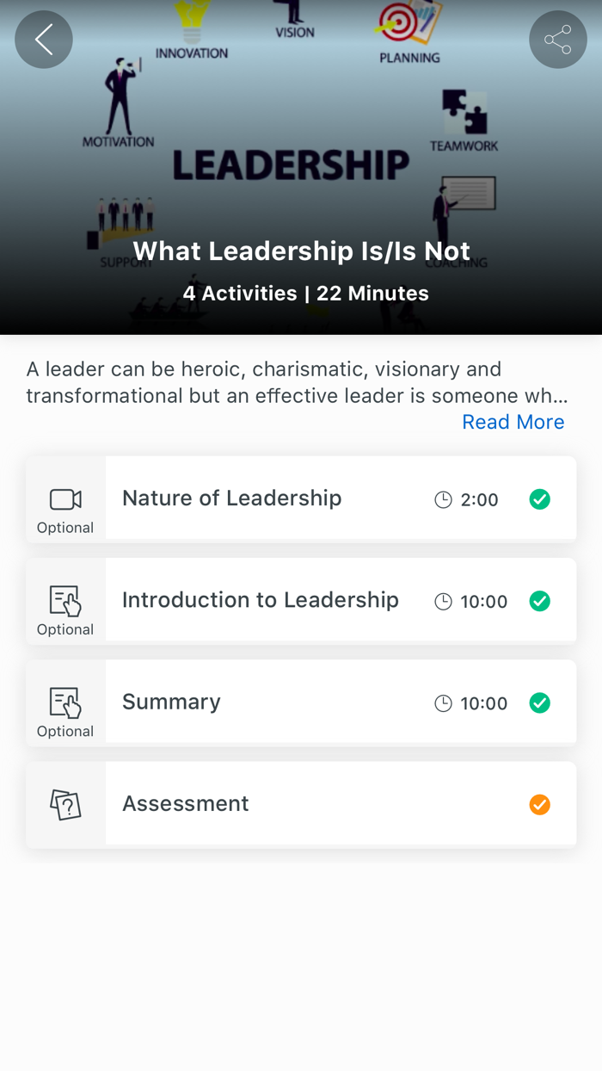Viewport: 602px width, 1071px height.
Task: Tap the share icon
Action: [x=557, y=40]
